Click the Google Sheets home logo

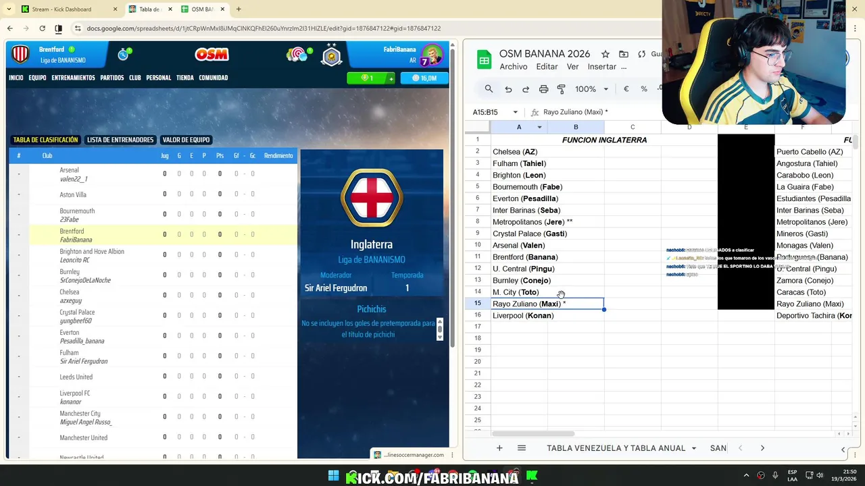pos(484,59)
